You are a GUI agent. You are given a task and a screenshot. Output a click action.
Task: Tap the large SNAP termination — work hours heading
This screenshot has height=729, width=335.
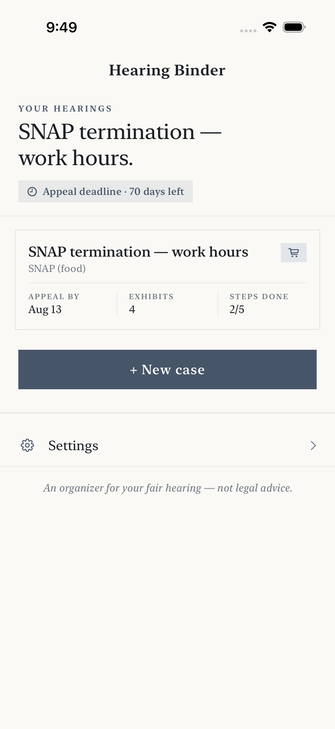click(x=120, y=144)
